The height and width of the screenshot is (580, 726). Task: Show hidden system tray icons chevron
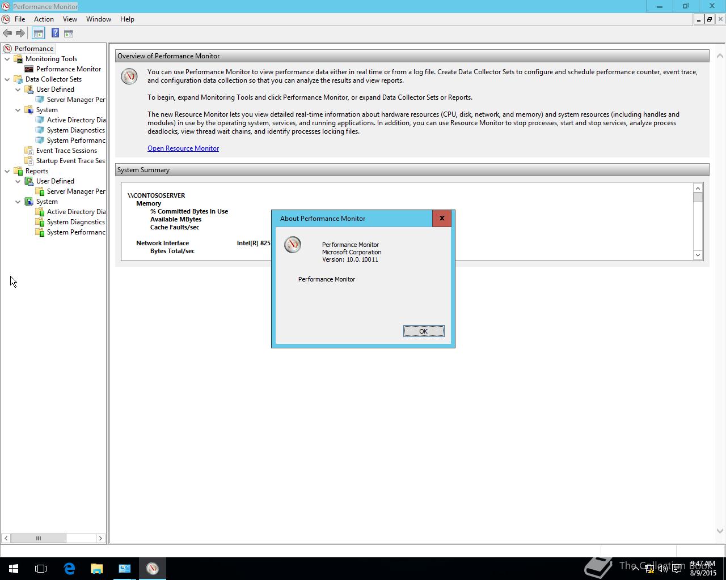coord(636,569)
